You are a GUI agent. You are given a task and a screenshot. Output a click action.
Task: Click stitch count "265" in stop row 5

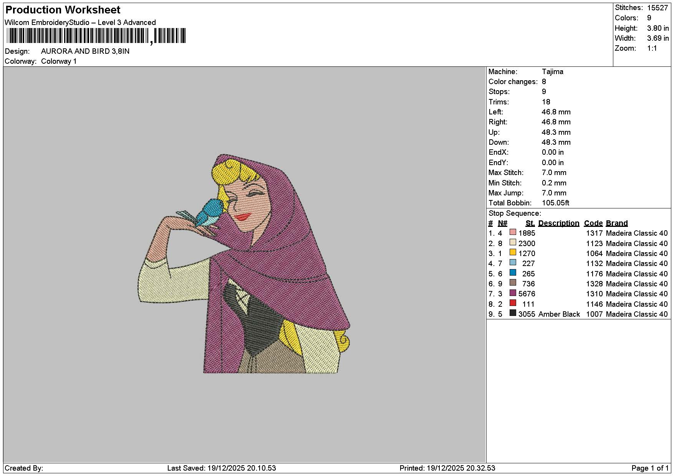pos(529,274)
